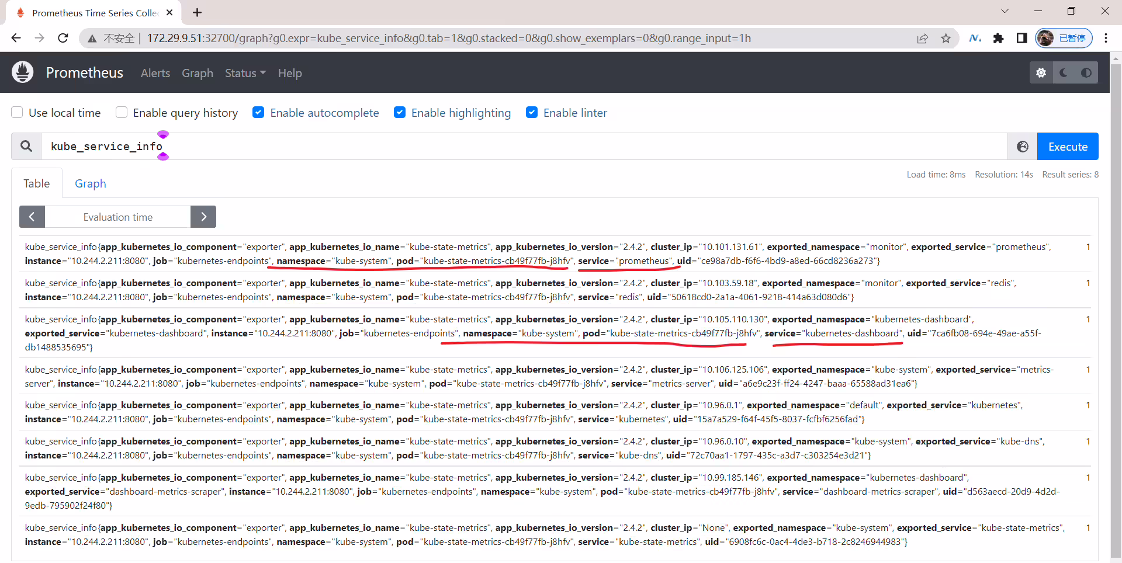This screenshot has width=1122, height=563.
Task: Bookmark this page with the star
Action: (x=946, y=39)
